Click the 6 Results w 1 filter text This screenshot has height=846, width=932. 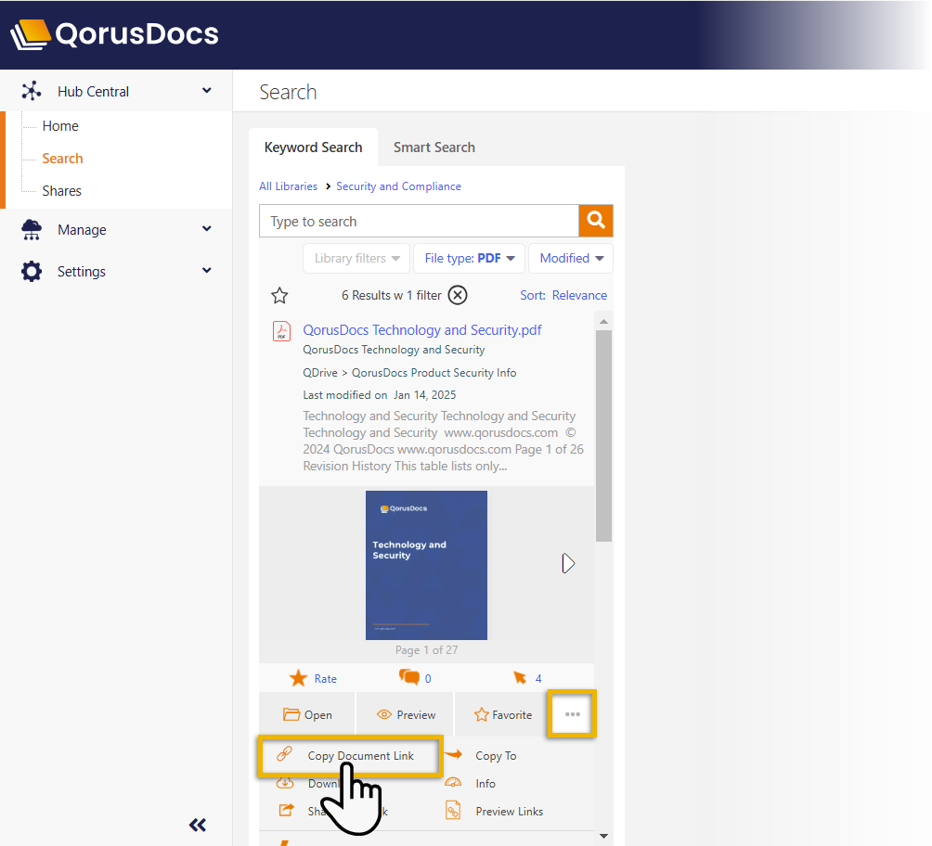coord(391,295)
